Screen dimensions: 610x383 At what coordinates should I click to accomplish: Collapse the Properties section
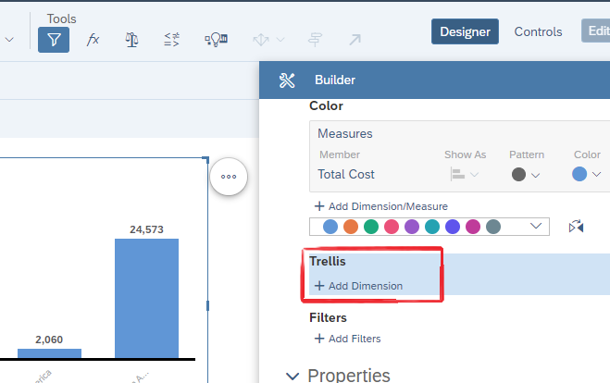pyautogui.click(x=293, y=376)
